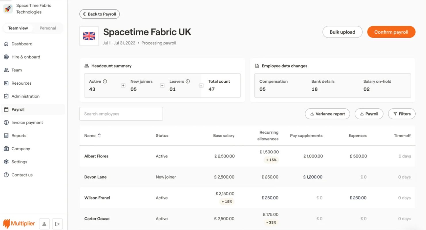Click the -33% badge in Carter Gouse row
The image size is (426, 230).
coord(271,223)
